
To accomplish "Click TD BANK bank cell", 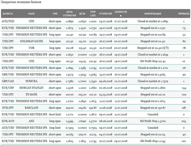I will pyautogui.click(x=31, y=94).
